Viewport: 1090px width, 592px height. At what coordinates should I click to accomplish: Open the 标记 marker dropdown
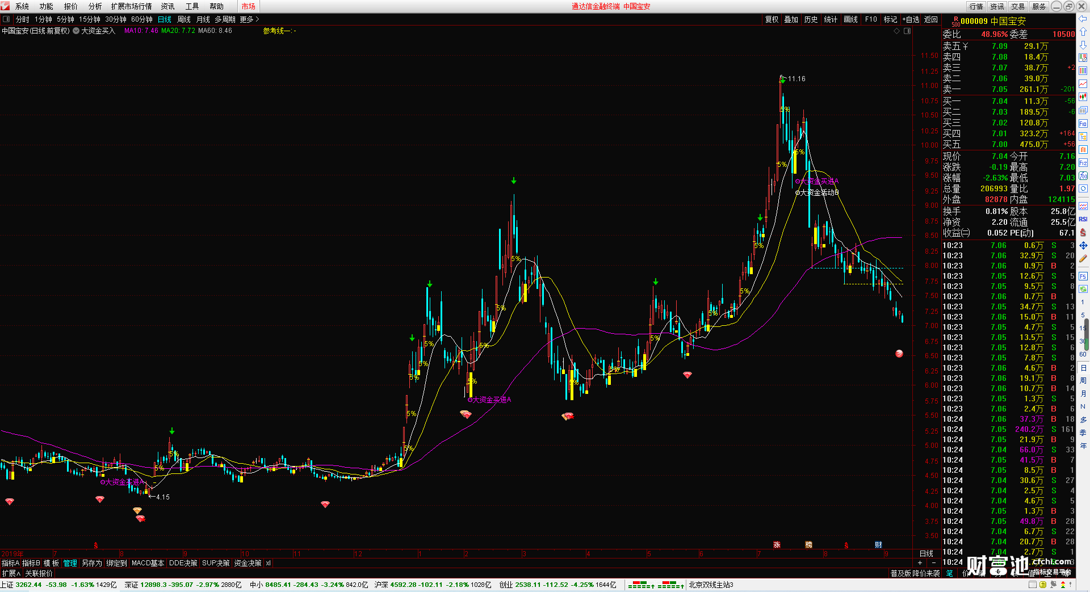pyautogui.click(x=891, y=19)
